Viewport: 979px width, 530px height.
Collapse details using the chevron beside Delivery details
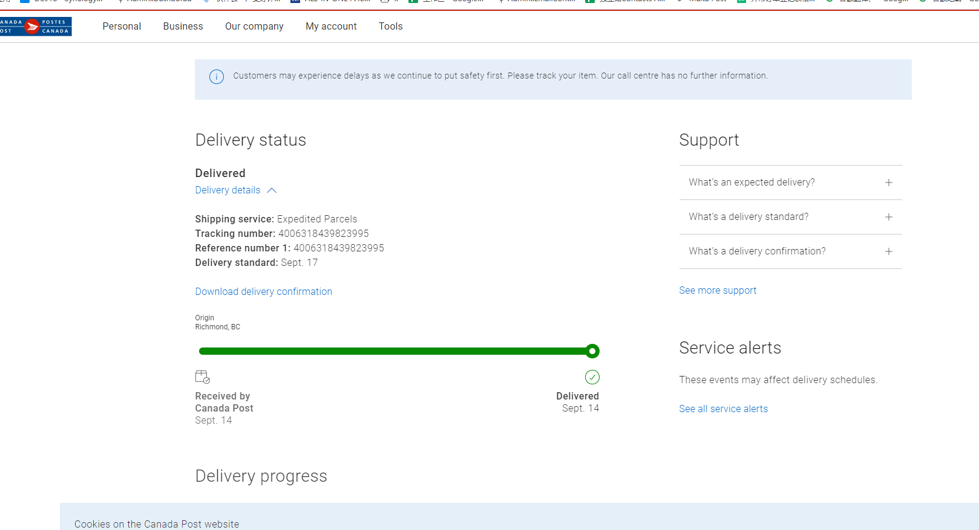tap(272, 190)
